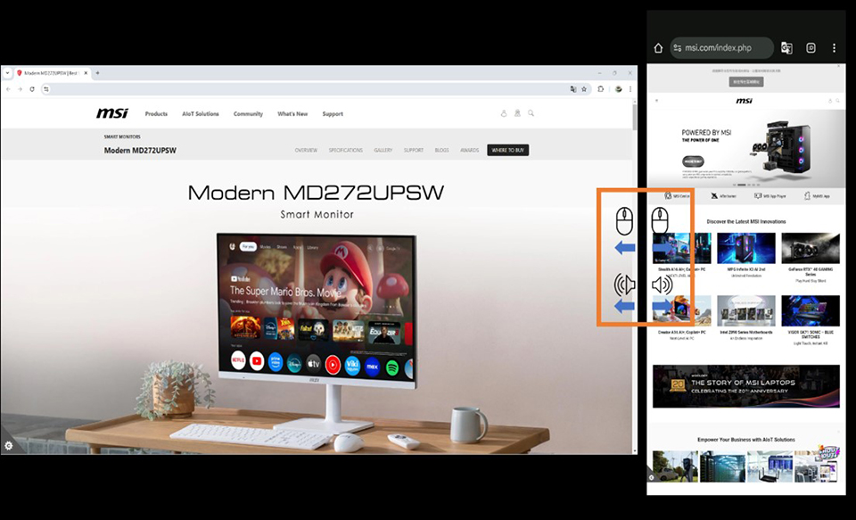Open MPG Infinite X3 AI 2nd thumbnail
Screen dimensions: 856x520
pos(746,248)
